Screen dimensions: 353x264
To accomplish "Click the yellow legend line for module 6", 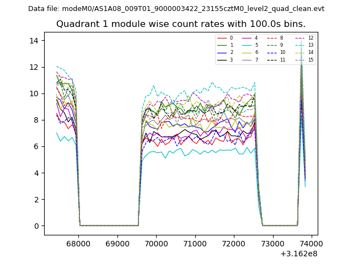I will tap(247, 52).
